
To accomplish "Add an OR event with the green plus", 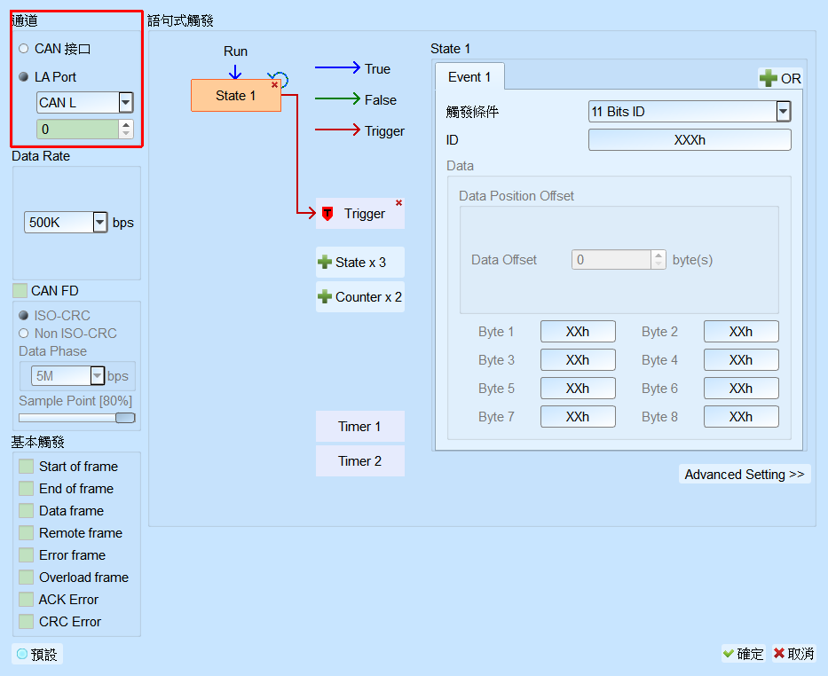I will click(x=768, y=79).
